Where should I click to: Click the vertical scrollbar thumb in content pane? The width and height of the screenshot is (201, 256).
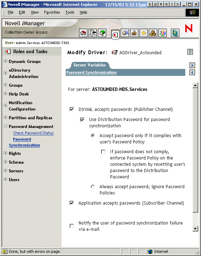[195, 150]
